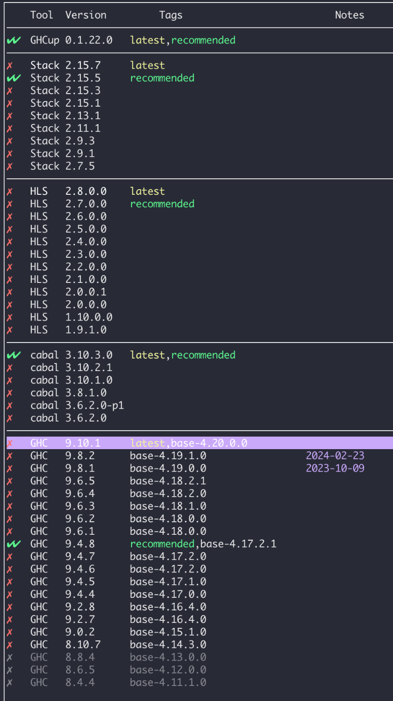Click the Tool column header
The width and height of the screenshot is (393, 701).
click(41, 15)
